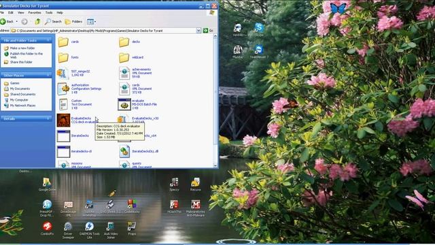Click the file list scroll up arrow

[x=215, y=36]
